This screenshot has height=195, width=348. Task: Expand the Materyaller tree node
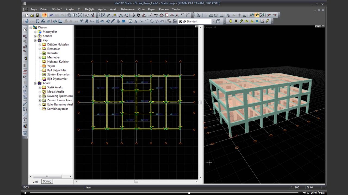(35, 32)
